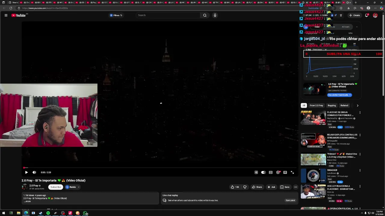The width and height of the screenshot is (385, 216).
Task: Open WhatsApp from taskbar
Action: point(85,213)
